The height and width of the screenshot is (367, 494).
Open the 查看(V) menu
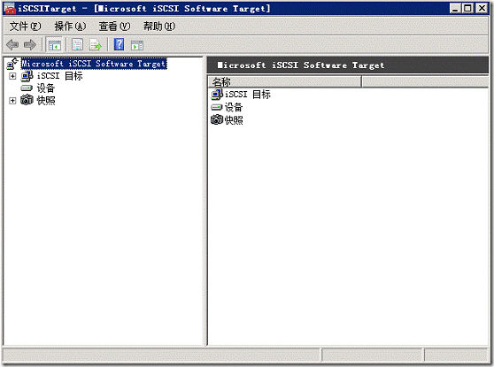(x=114, y=27)
